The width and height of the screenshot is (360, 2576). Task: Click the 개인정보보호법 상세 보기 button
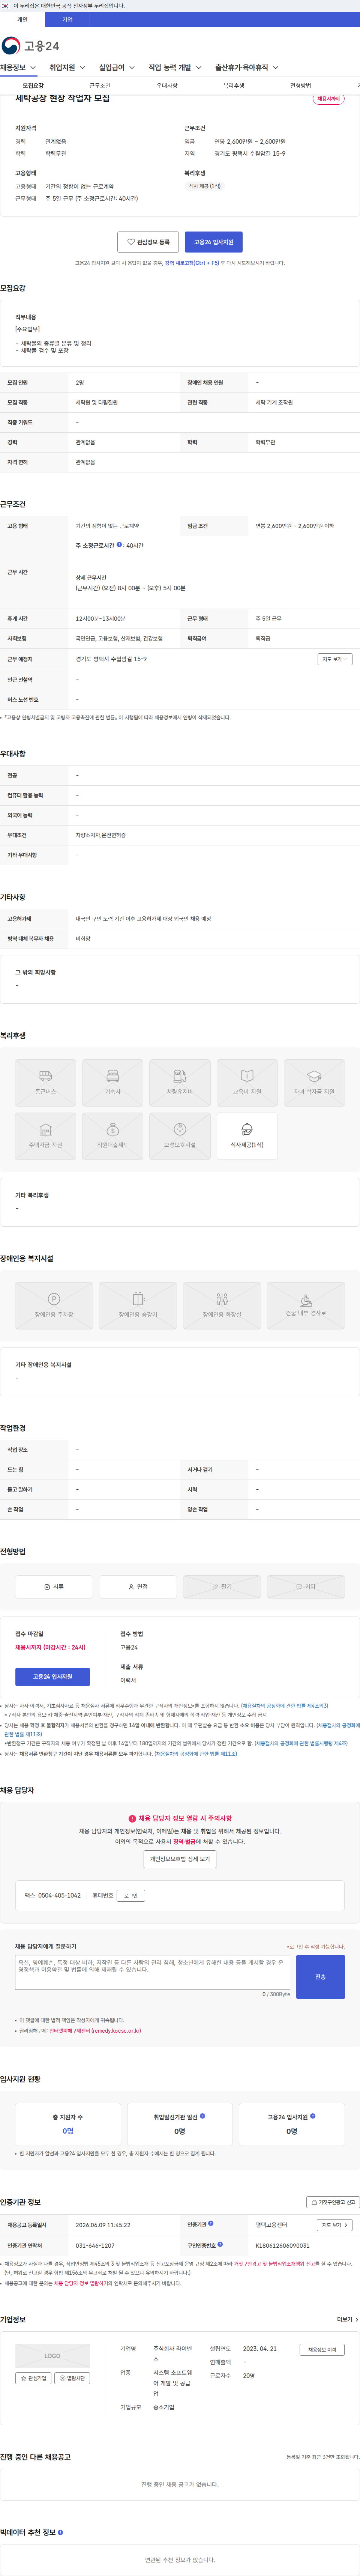(180, 1859)
